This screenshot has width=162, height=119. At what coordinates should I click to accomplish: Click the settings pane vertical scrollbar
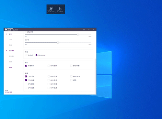point(95,76)
